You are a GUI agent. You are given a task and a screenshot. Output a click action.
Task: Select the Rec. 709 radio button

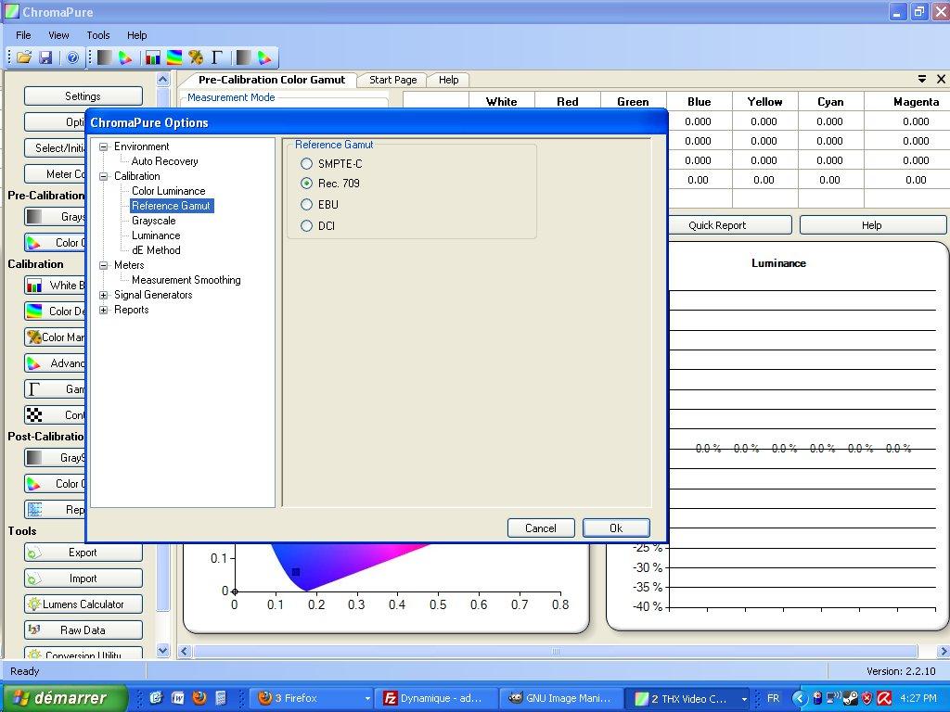pyautogui.click(x=306, y=183)
